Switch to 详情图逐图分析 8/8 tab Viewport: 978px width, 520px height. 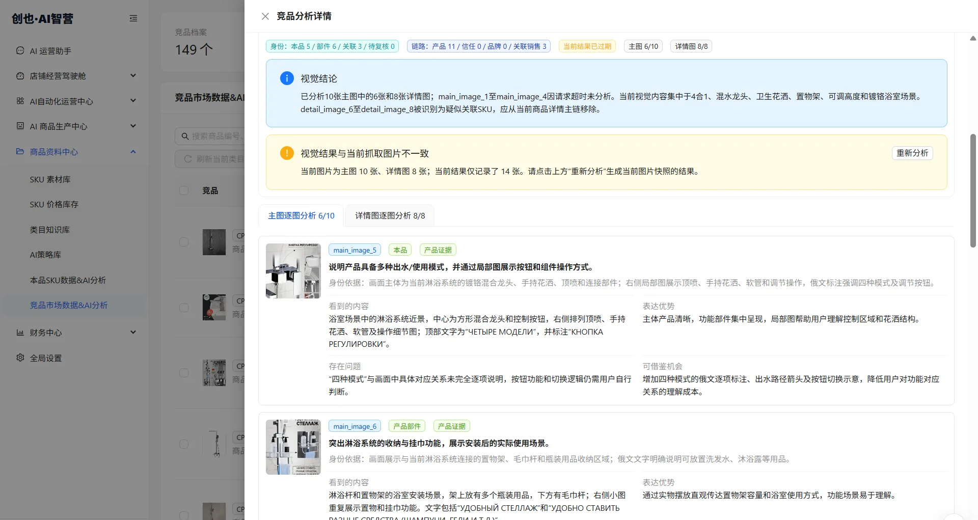pyautogui.click(x=390, y=215)
